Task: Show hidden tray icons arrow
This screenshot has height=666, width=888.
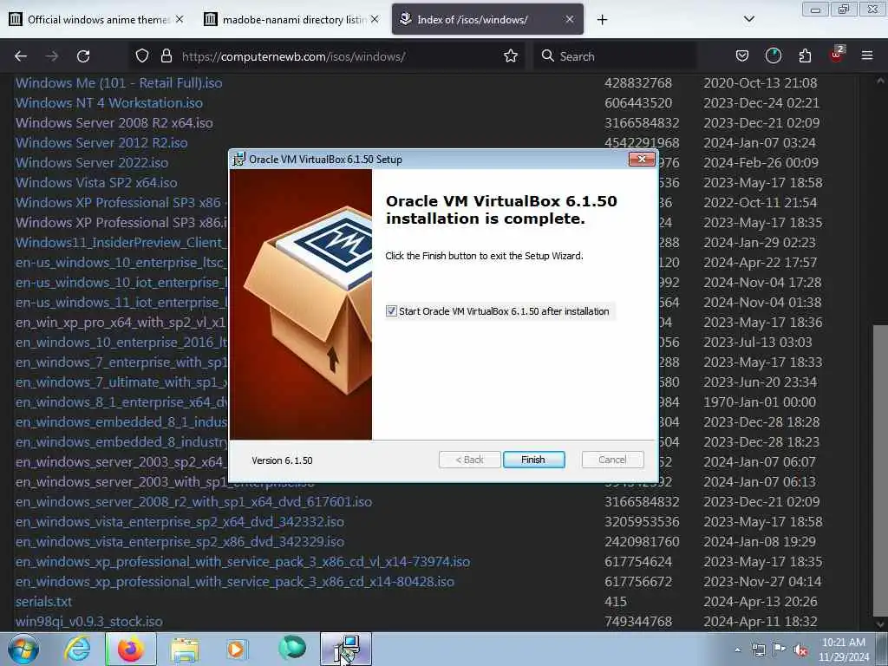Action: point(737,650)
